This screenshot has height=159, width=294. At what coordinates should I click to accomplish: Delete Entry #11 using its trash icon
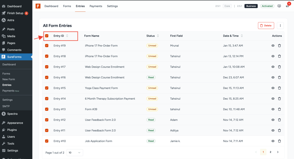[279, 131]
